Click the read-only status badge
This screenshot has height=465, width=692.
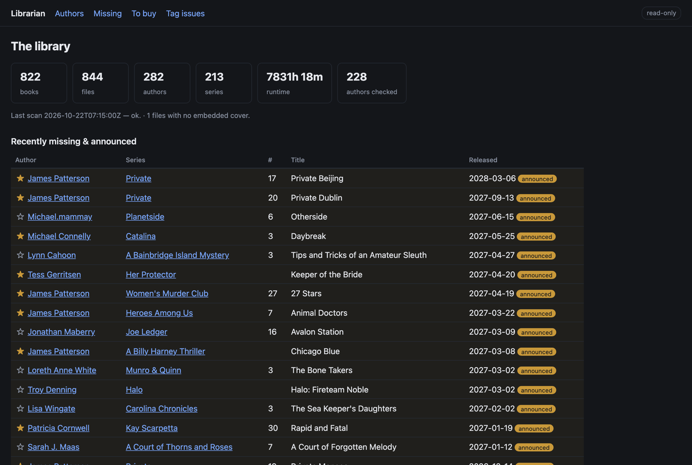pos(661,13)
